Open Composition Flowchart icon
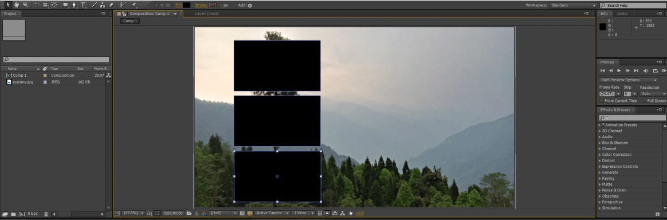Viewport: 667px width, 220px height. coord(343,213)
